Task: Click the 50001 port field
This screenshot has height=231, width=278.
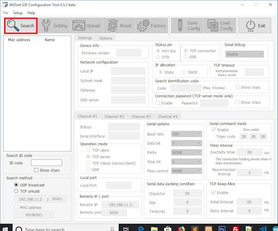Action: (x=58, y=199)
